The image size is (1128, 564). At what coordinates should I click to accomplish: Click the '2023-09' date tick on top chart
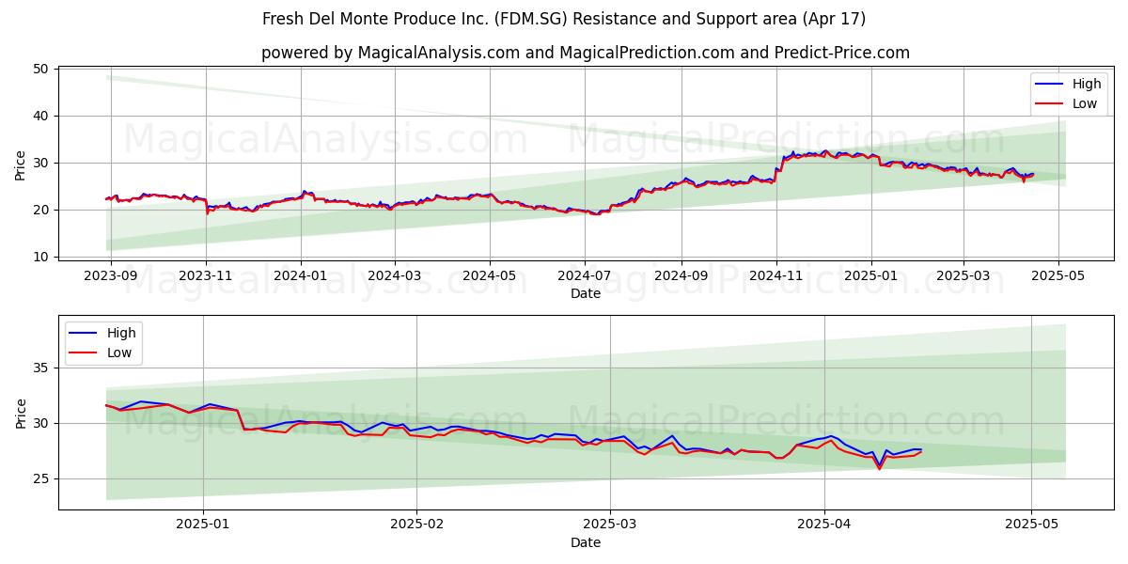[111, 277]
